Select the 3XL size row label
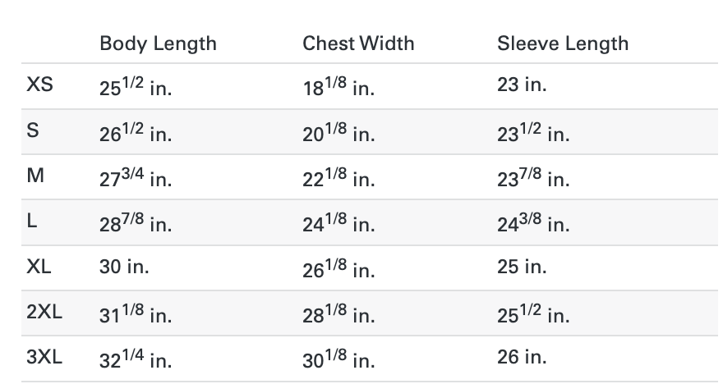This screenshot has height=384, width=723. click(x=44, y=359)
